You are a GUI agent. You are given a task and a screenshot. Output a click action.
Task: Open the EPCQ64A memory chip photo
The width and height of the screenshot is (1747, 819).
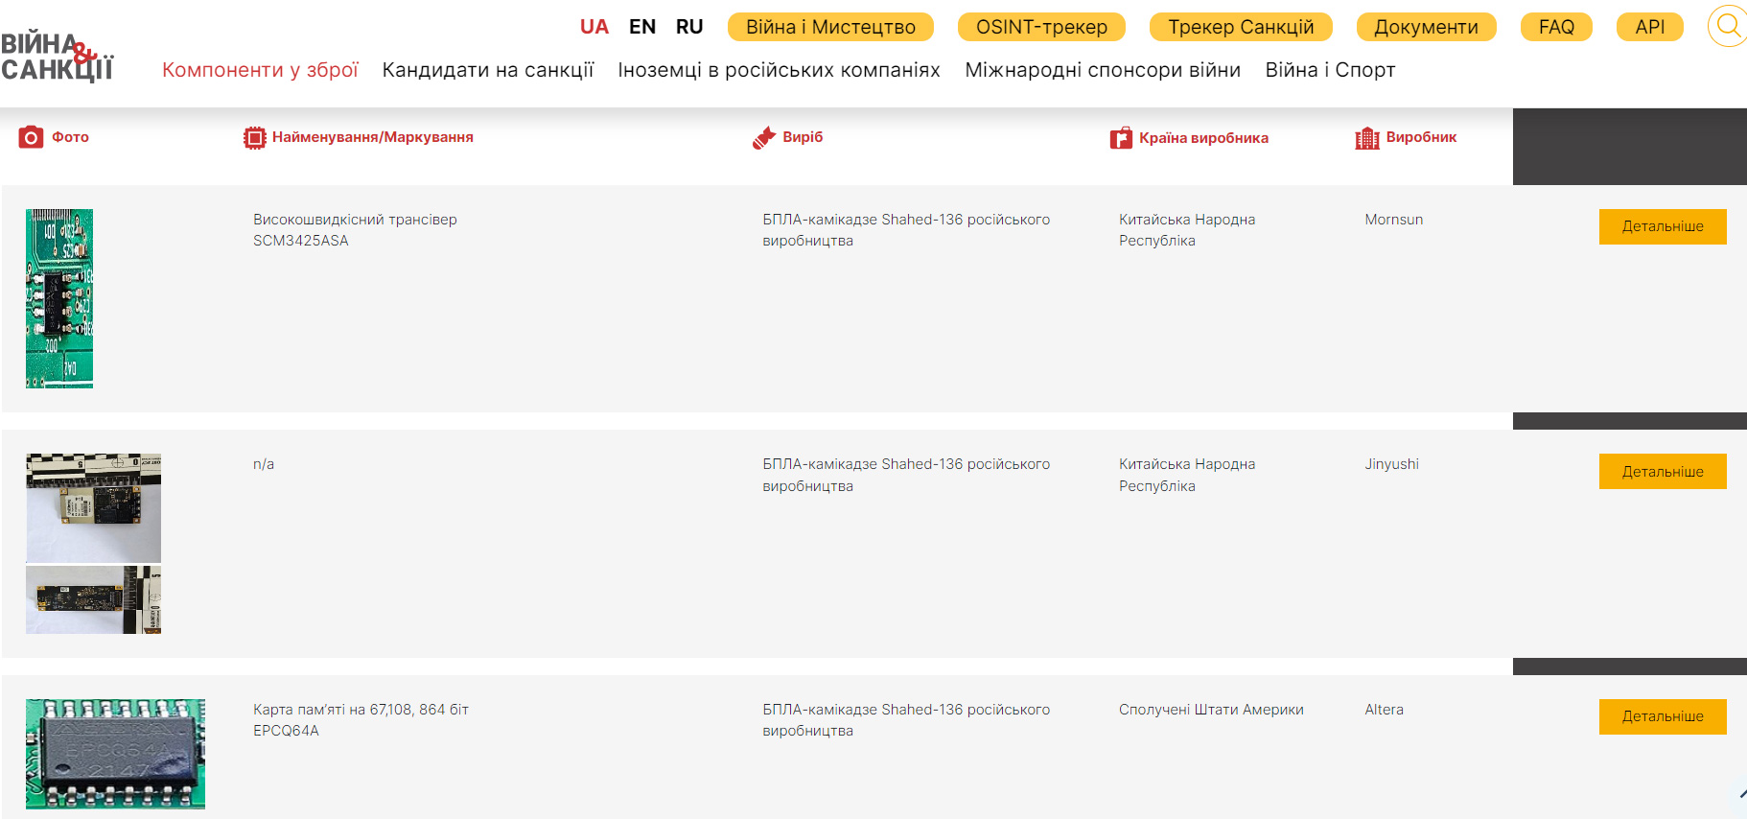pyautogui.click(x=115, y=754)
